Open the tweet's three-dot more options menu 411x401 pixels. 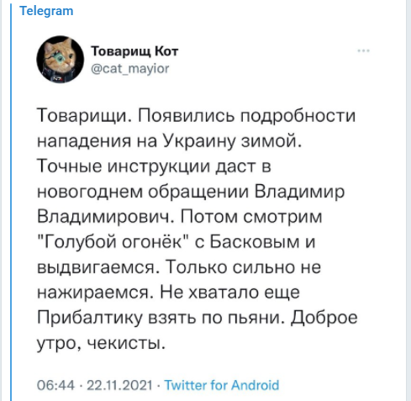click(x=363, y=50)
